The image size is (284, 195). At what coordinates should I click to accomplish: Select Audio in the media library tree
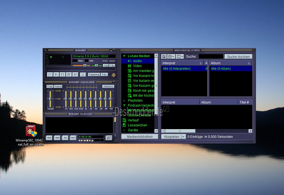click(137, 61)
